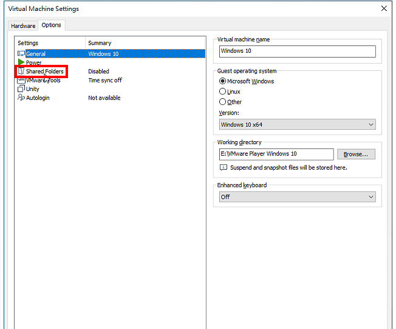Screen dimensions: 396x329
Task: Select Unity in the settings list
Action: [33, 89]
